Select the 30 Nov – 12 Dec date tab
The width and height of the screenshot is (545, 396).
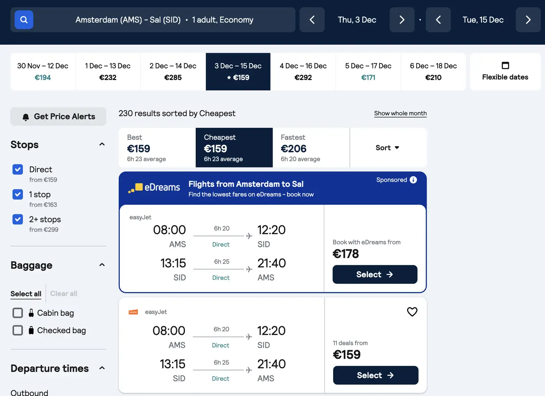(x=43, y=71)
